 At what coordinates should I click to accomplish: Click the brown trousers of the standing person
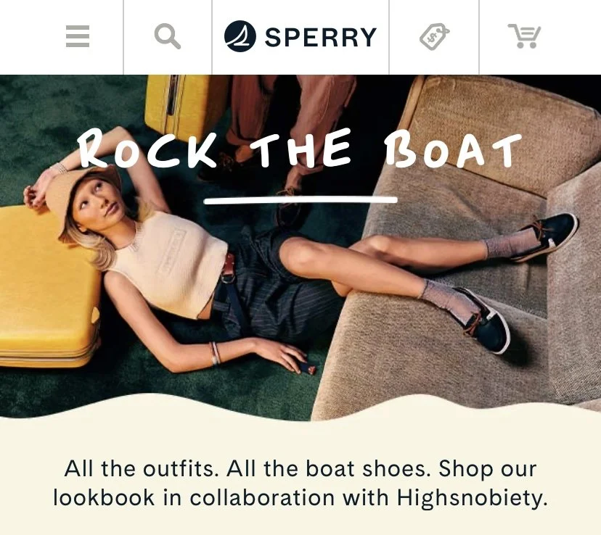(x=291, y=115)
